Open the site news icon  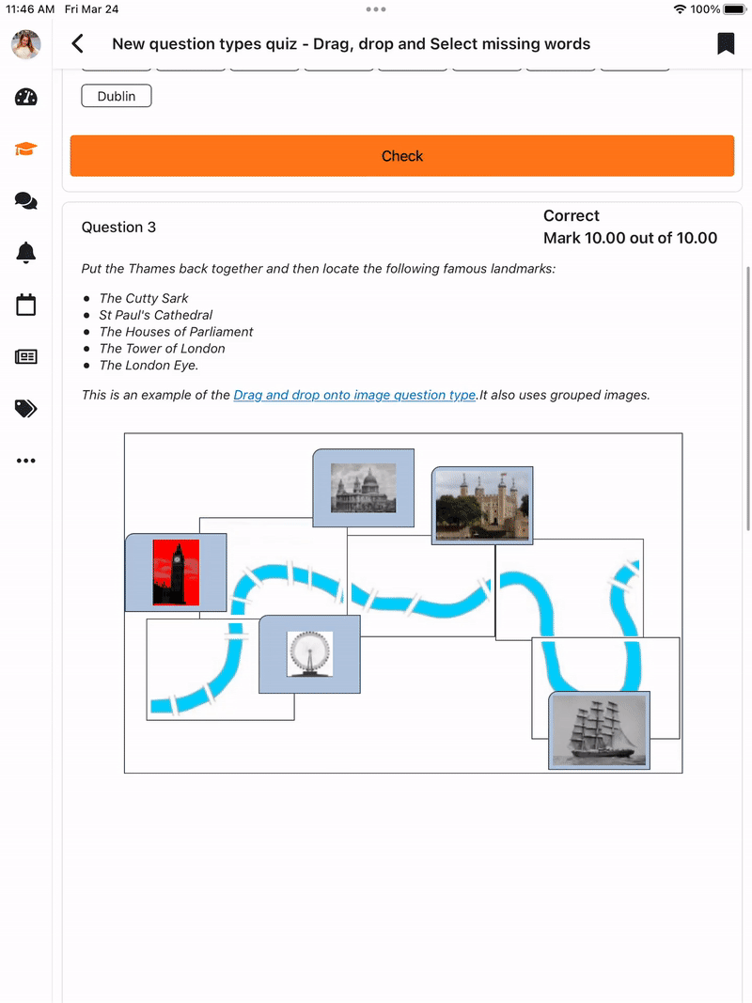(x=26, y=356)
